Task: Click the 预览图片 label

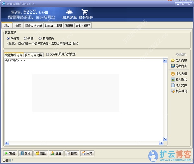Action: (181, 54)
